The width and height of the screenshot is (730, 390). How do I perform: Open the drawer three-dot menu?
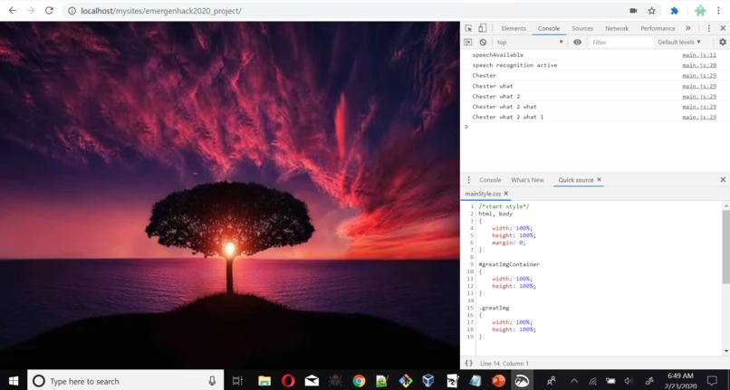[468, 180]
